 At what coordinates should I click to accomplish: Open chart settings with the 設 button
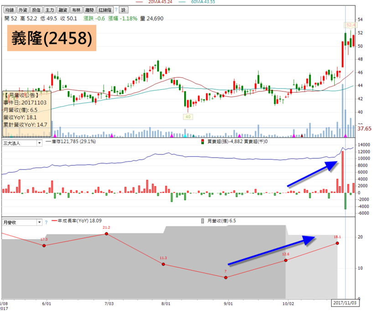click(x=123, y=10)
